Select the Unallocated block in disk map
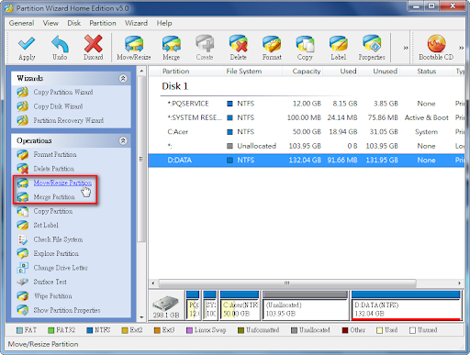The height and width of the screenshot is (355, 470). pyautogui.click(x=305, y=305)
